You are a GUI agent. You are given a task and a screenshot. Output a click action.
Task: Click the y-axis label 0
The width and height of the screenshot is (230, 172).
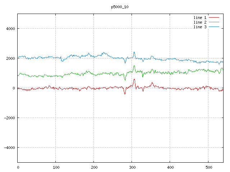click(x=14, y=88)
